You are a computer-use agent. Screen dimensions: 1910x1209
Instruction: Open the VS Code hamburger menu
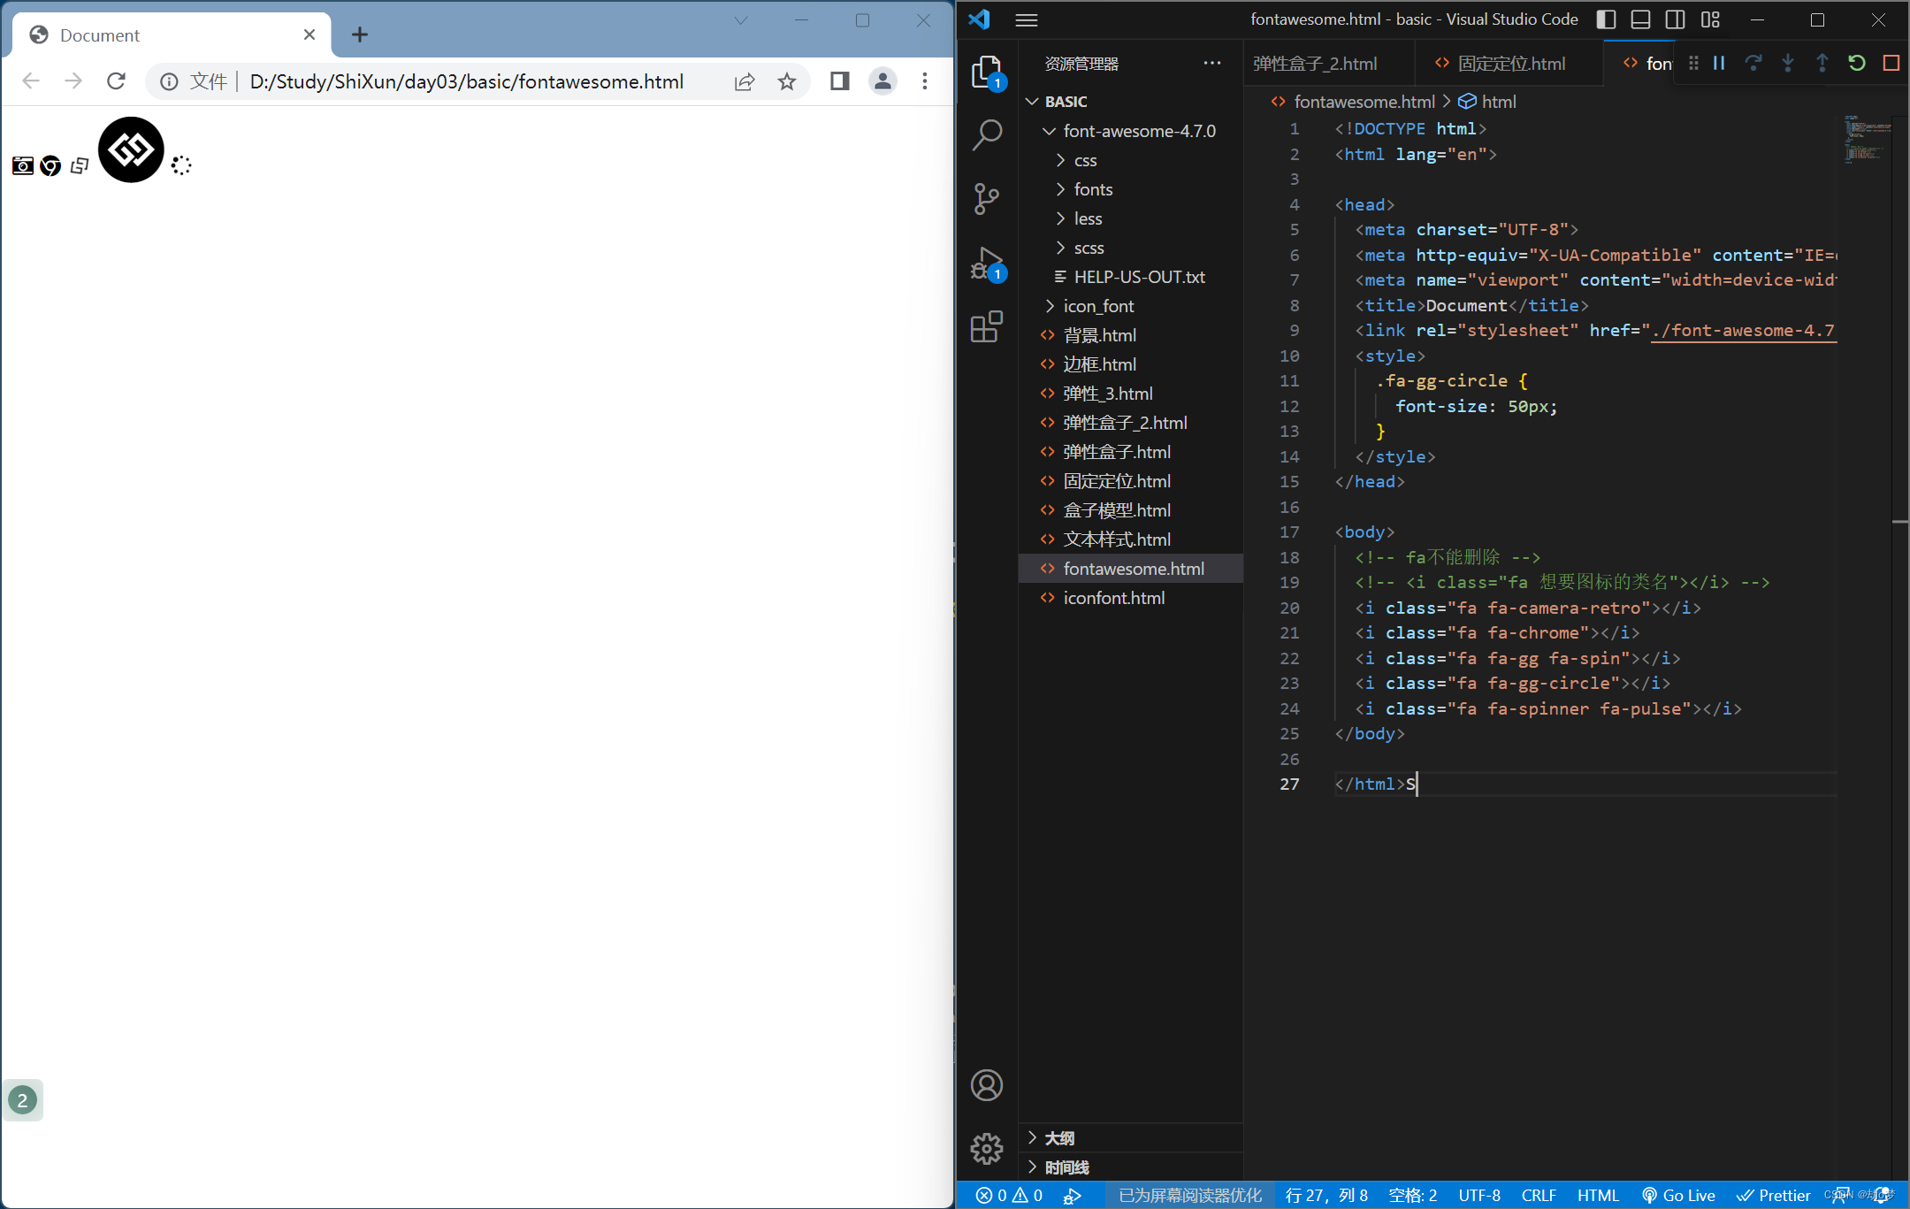1026,19
